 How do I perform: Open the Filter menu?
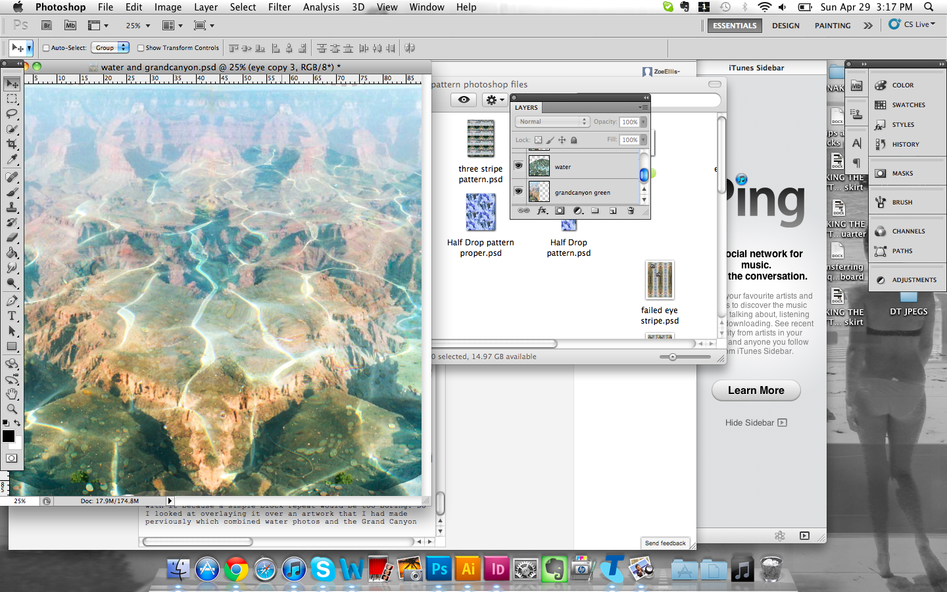tap(279, 7)
